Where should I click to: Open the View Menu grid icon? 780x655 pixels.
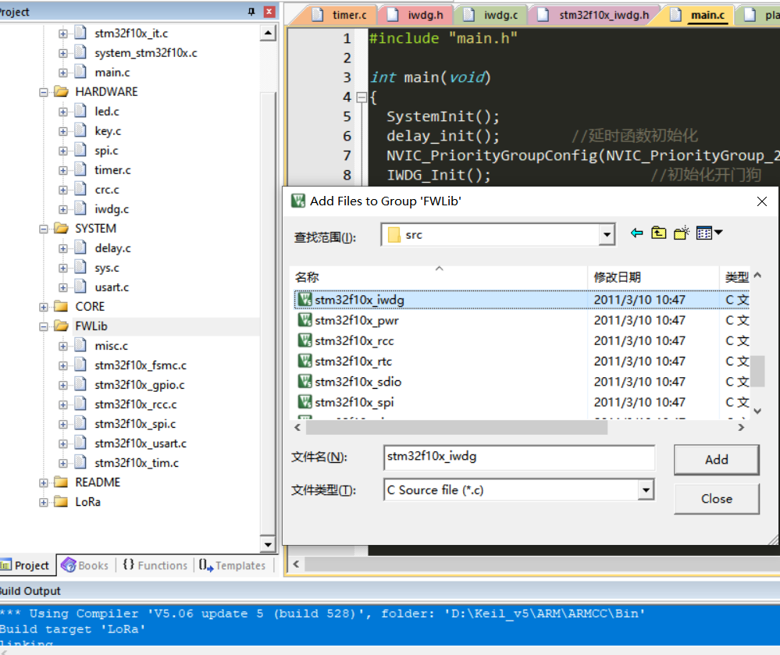point(704,233)
